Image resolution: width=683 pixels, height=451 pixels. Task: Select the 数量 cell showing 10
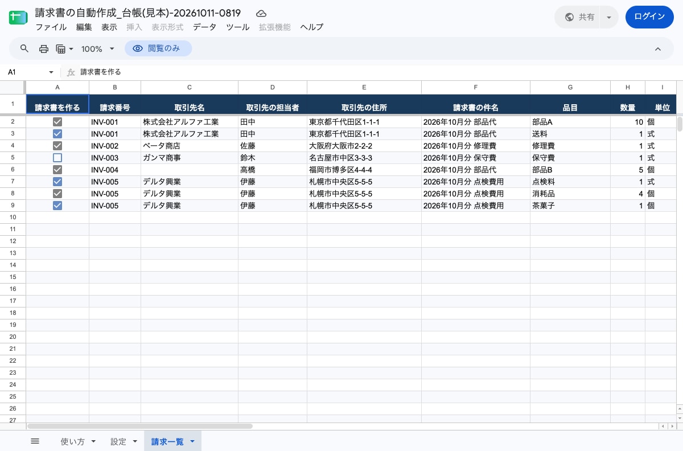[628, 122]
